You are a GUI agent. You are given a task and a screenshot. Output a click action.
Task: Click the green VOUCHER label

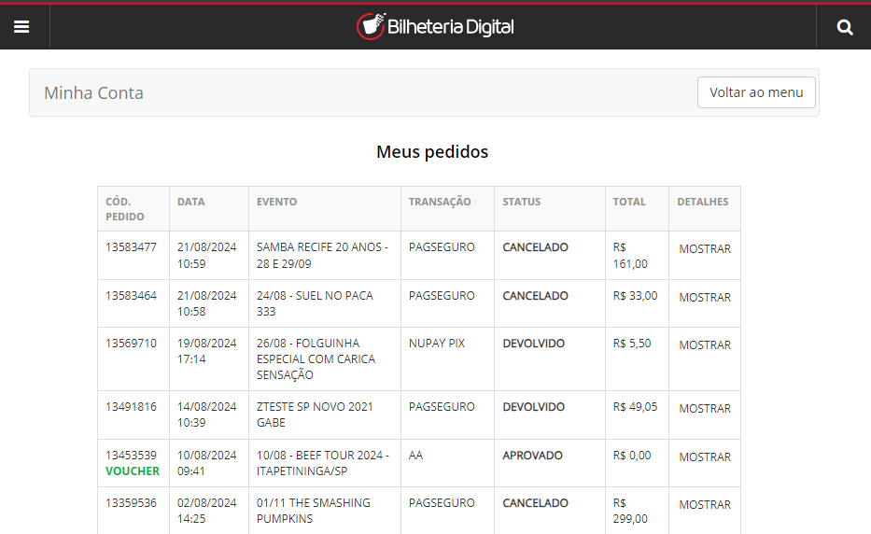click(133, 471)
